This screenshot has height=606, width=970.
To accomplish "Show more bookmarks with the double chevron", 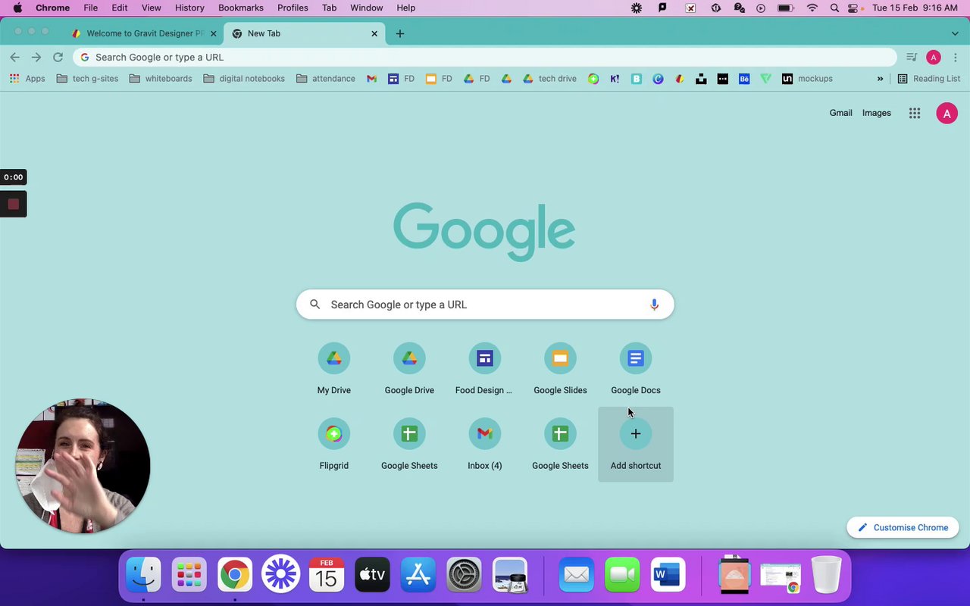I will (880, 79).
